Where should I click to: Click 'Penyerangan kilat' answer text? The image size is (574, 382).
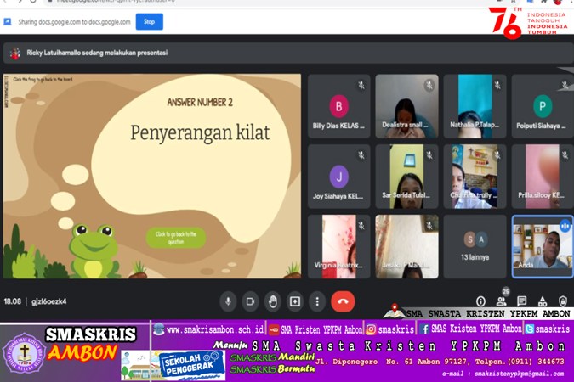(x=200, y=132)
